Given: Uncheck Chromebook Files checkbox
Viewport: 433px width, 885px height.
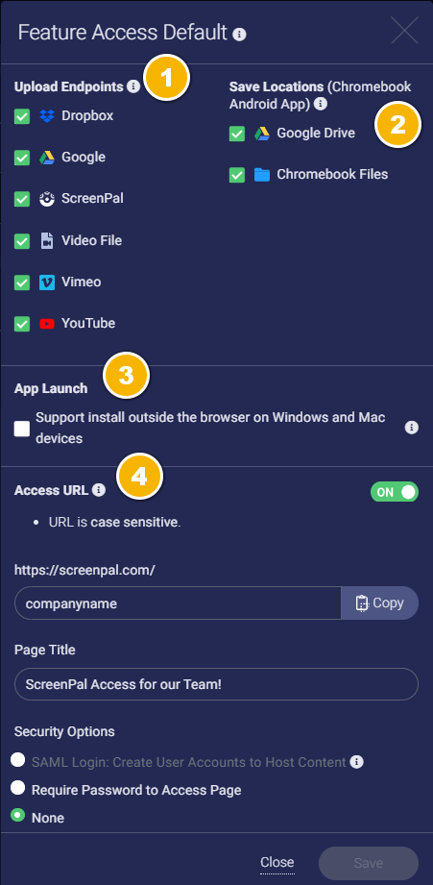Looking at the screenshot, I should tap(237, 175).
